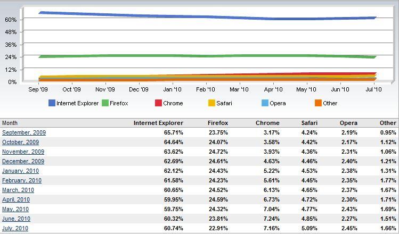The width and height of the screenshot is (399, 234).
Task: Select the 2.45% Opera value
Action: click(349, 228)
